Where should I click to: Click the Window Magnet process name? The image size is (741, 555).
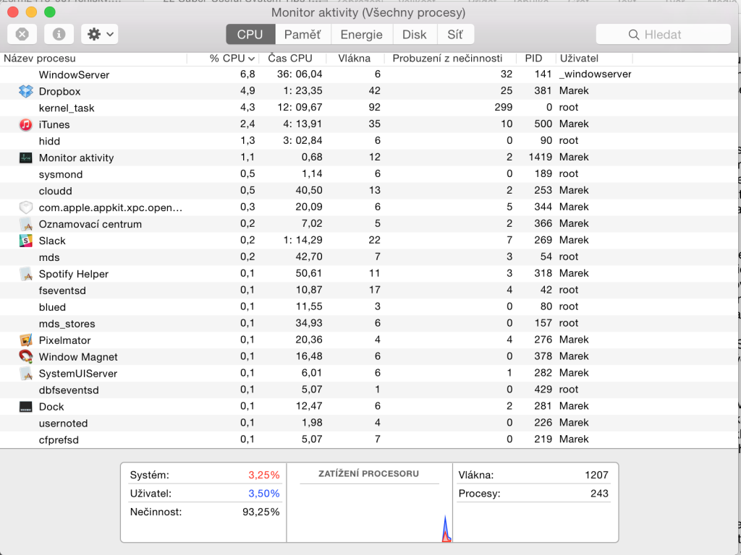coord(78,357)
